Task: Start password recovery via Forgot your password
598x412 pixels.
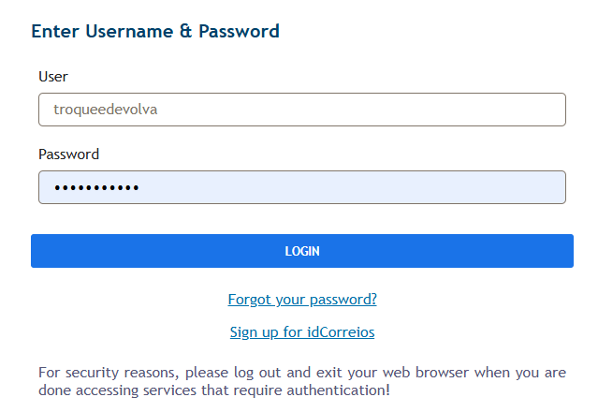Action: click(x=302, y=300)
